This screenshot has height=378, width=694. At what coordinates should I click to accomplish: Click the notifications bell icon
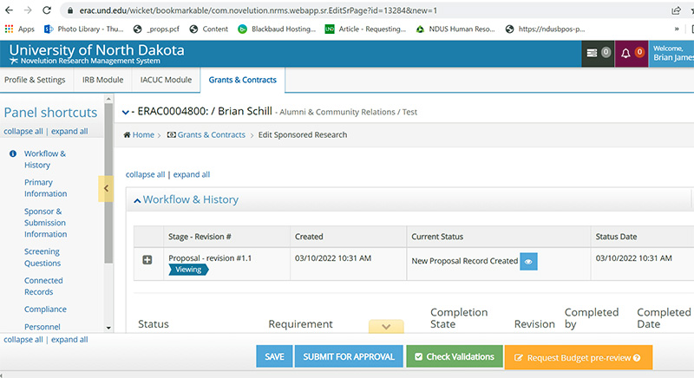tap(626, 54)
